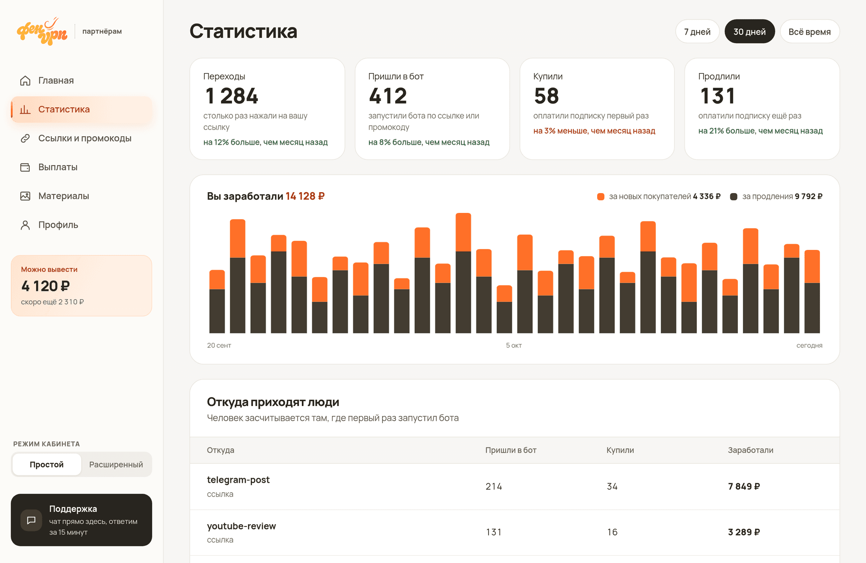The height and width of the screenshot is (563, 866).
Task: Click the Статистика page title
Action: pos(244,31)
